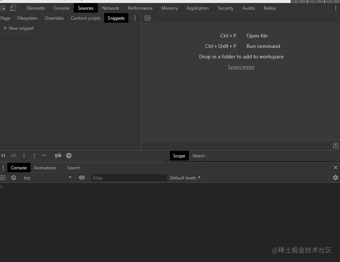The image size is (340, 262).
Task: Open the Filesystem navigator tab
Action: pos(27,18)
